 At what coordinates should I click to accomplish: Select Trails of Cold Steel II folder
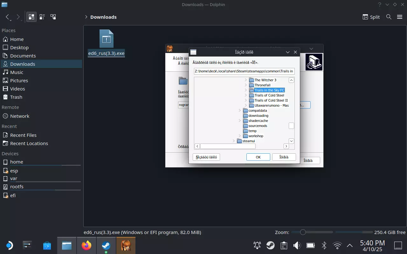271,100
